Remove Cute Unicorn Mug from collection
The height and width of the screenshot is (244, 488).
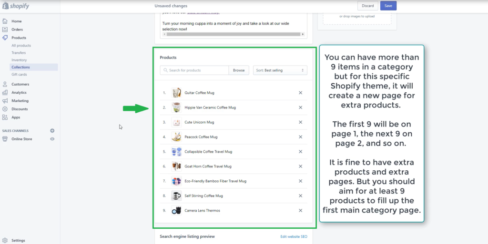tap(300, 122)
